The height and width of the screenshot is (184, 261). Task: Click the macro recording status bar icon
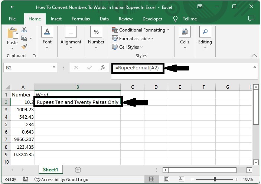[x=26, y=179]
